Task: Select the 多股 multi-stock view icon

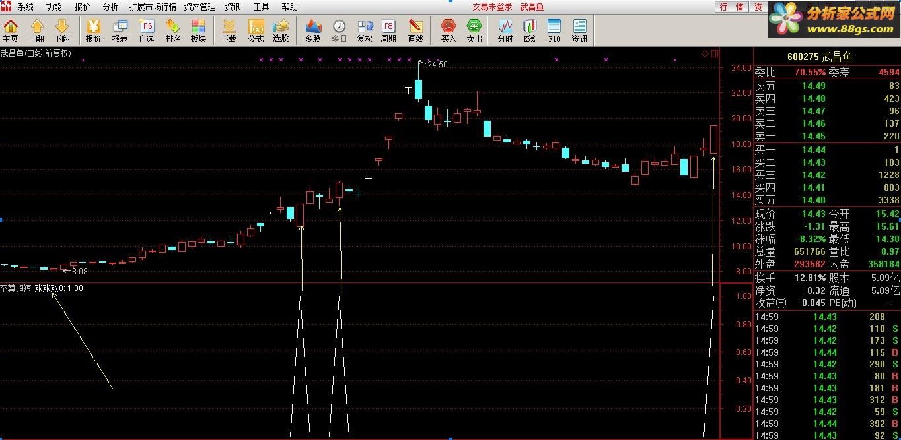Action: 313,31
